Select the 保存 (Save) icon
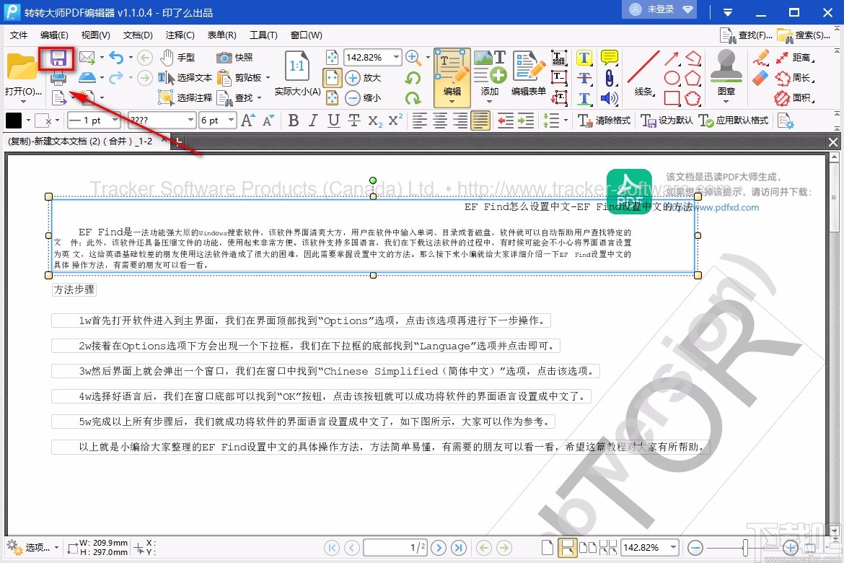Viewport: 844px width, 563px height. (x=56, y=59)
